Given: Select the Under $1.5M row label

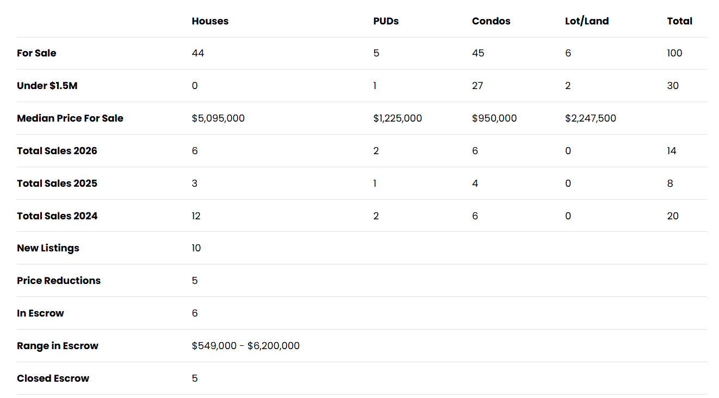Looking at the screenshot, I should tap(47, 86).
